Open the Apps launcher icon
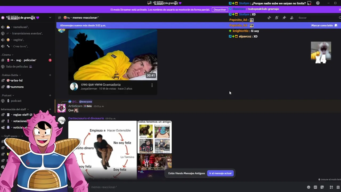The height and width of the screenshot is (192, 341). coord(331,187)
